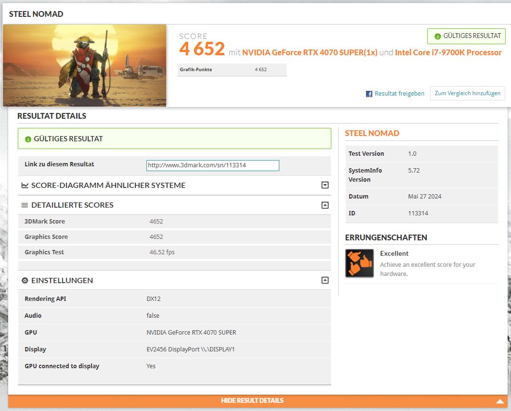
Task: Click the ID value 113314
Action: pos(418,213)
